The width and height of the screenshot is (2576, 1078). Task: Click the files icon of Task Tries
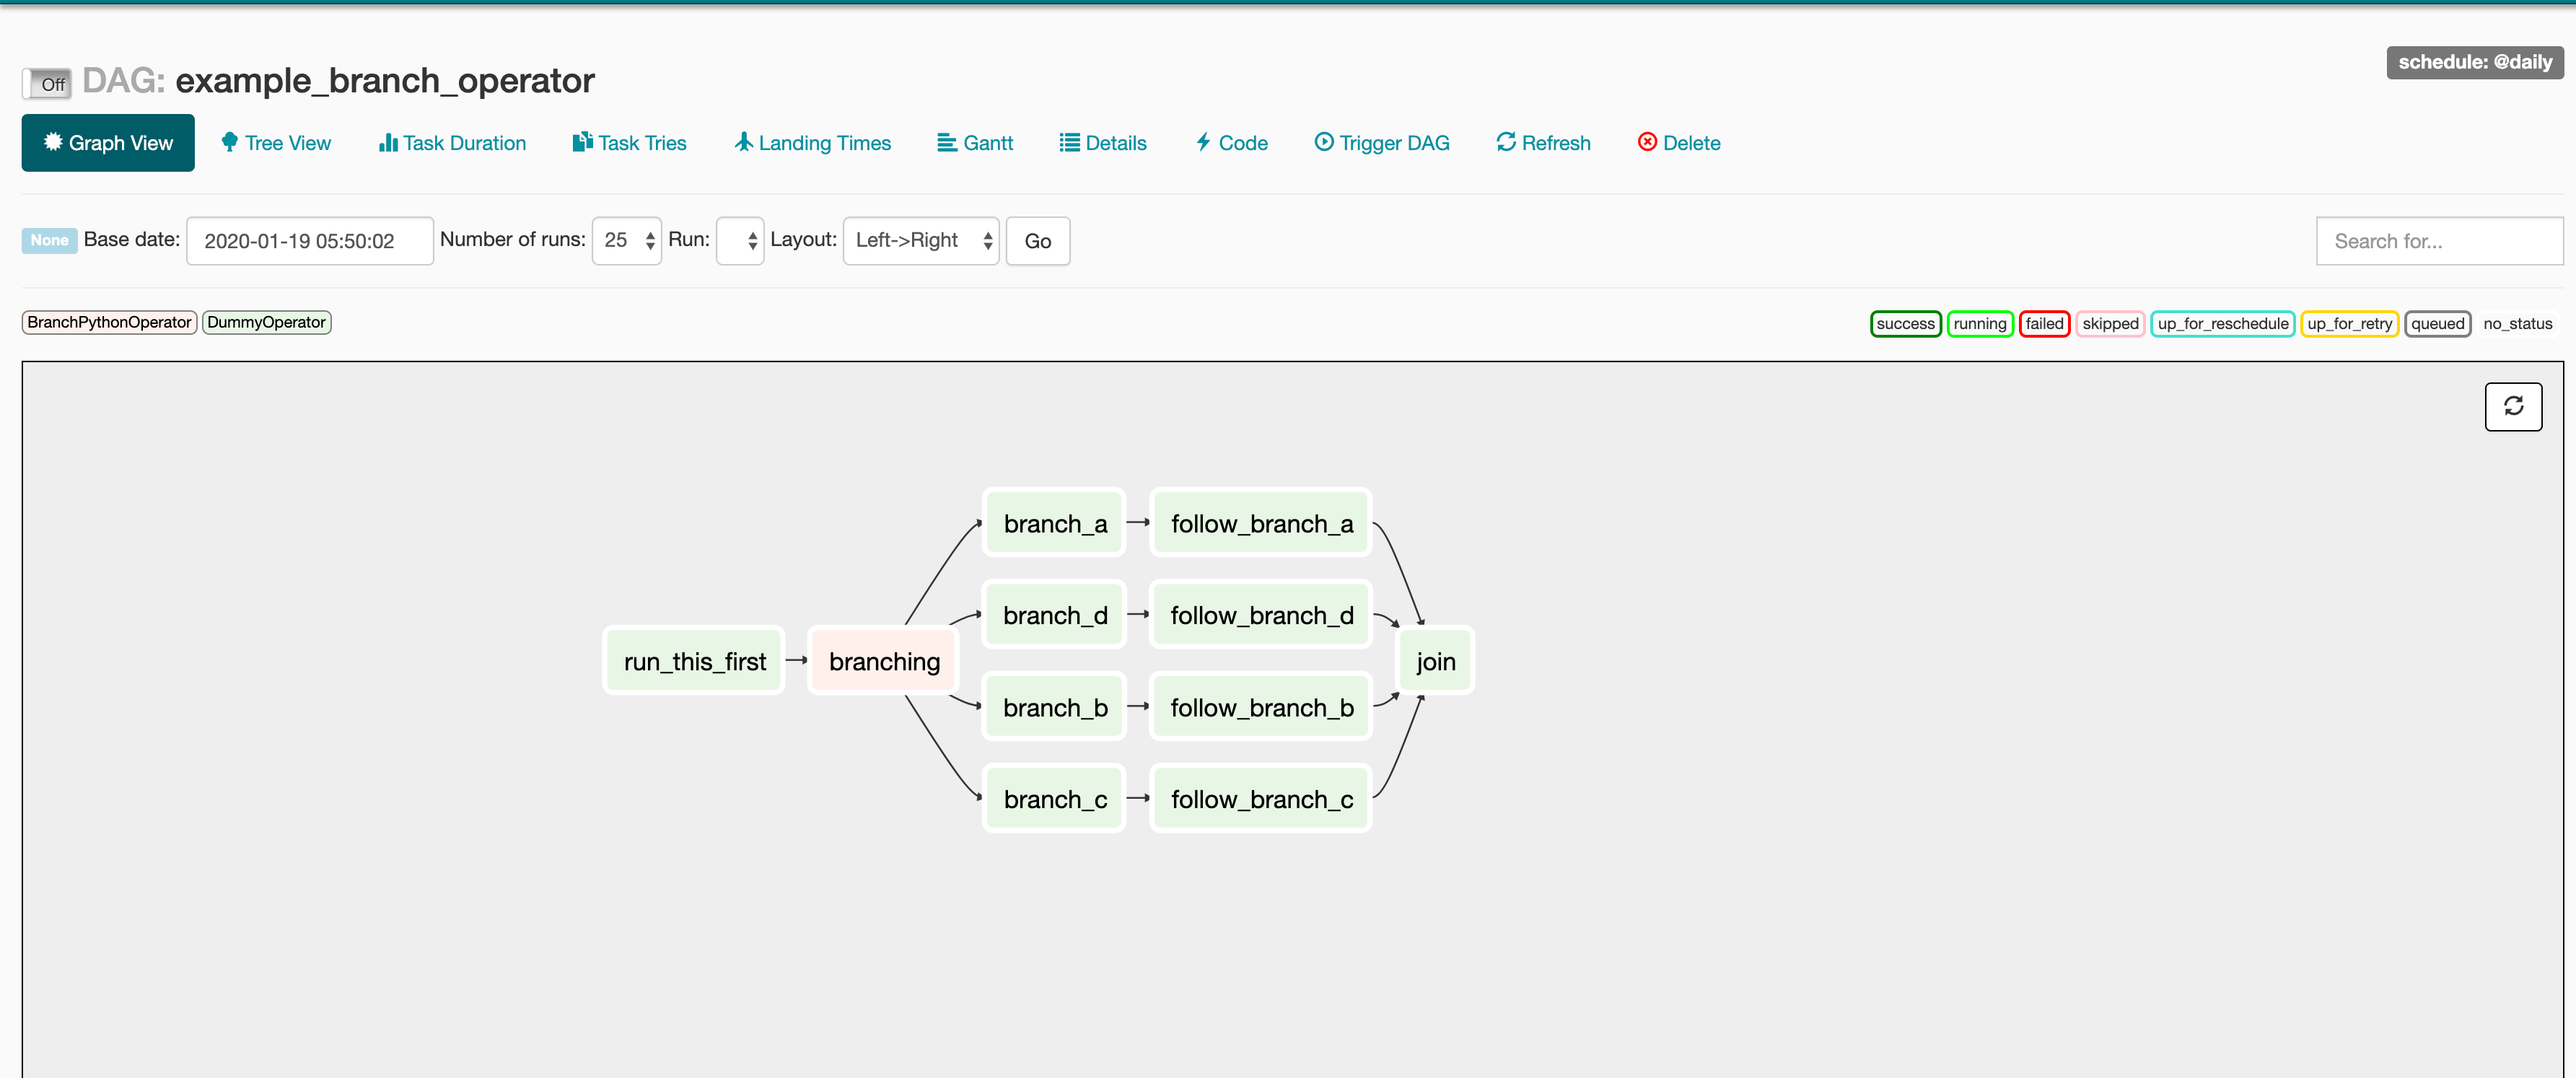click(x=582, y=142)
